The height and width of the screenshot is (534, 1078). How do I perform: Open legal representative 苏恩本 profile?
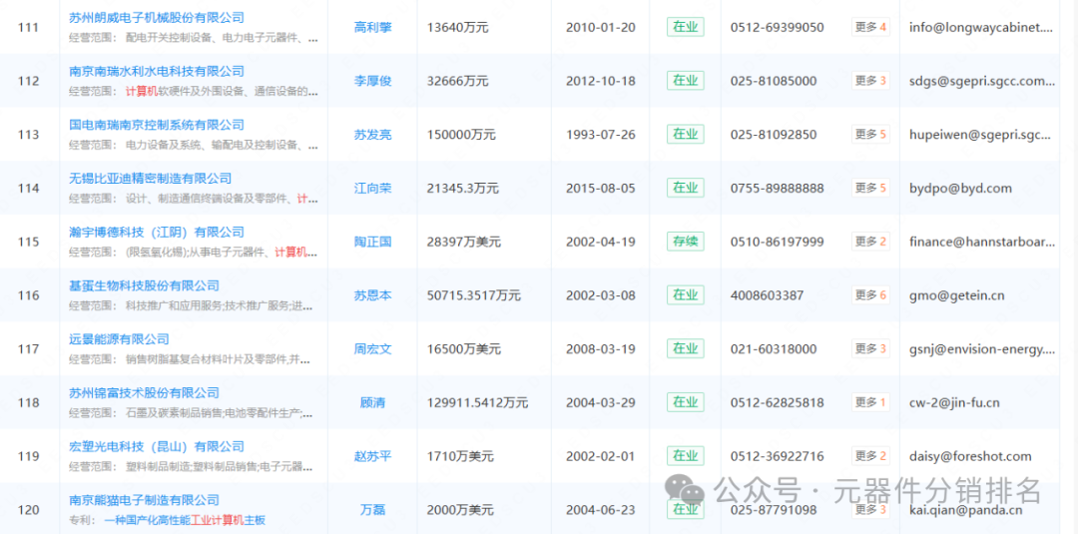pos(372,295)
